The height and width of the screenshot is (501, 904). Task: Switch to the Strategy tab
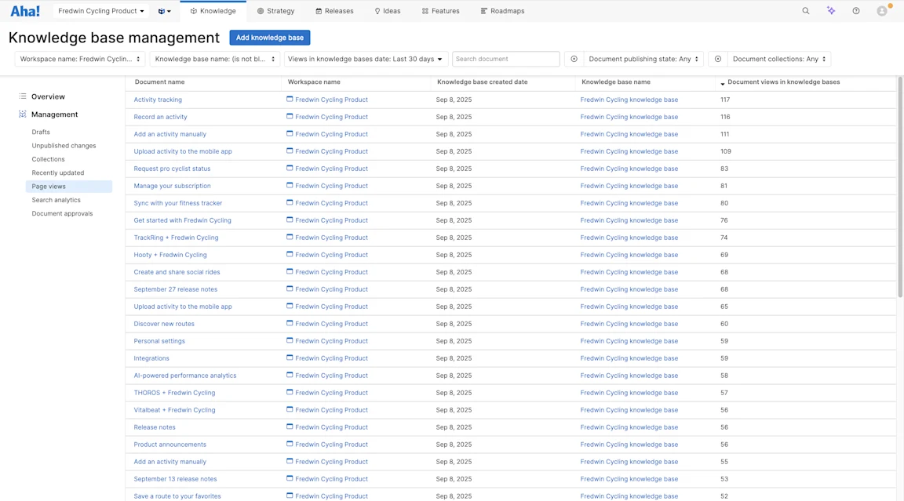tap(275, 11)
